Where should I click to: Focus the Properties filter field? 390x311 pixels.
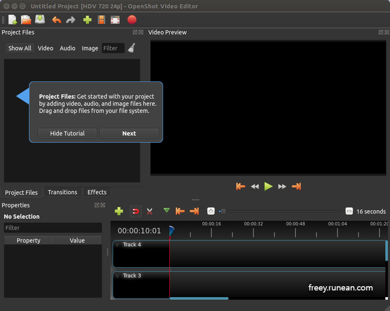coord(53,228)
